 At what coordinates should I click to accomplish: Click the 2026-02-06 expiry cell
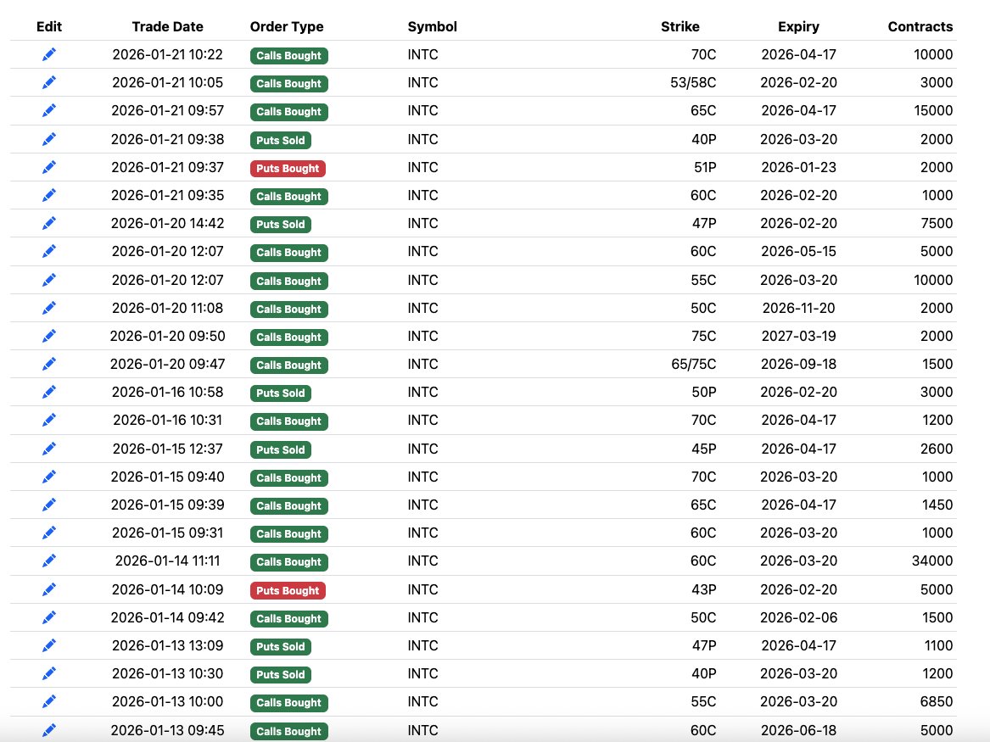click(x=798, y=617)
